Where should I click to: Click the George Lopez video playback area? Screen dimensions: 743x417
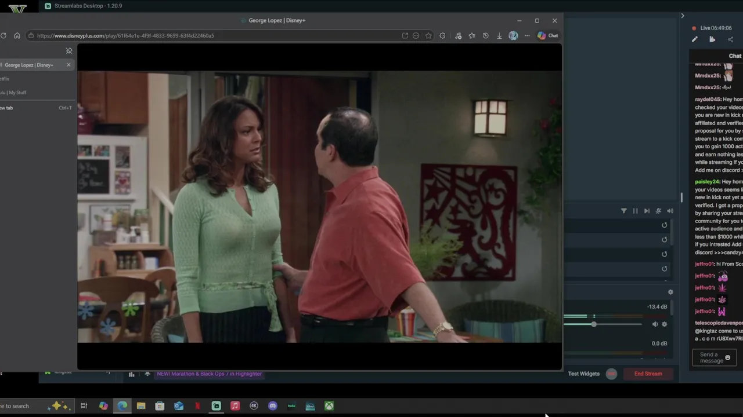(x=319, y=207)
